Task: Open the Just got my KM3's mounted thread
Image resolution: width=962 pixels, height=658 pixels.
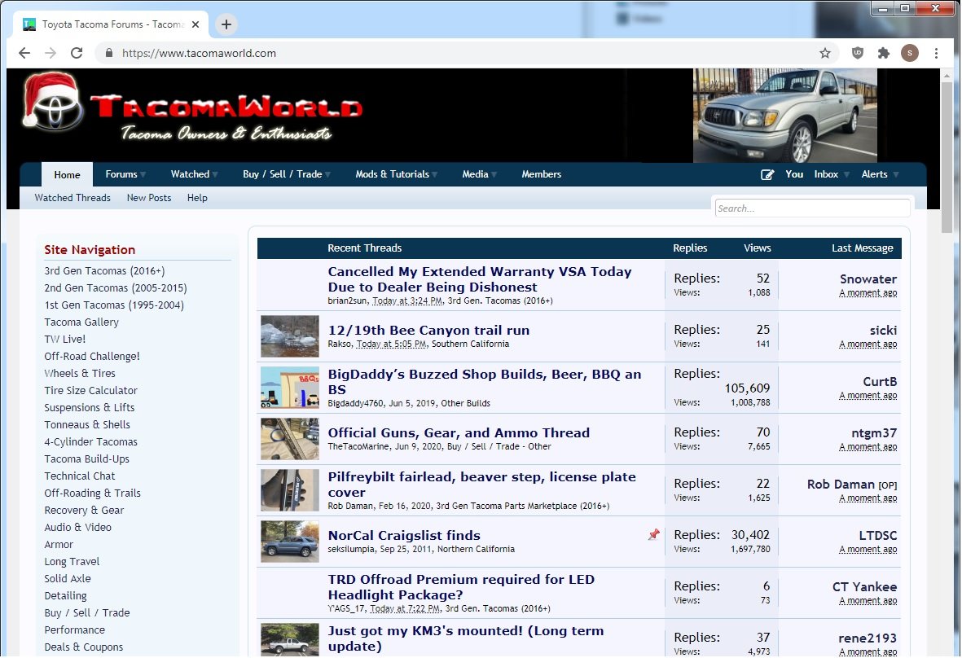Action: coord(466,638)
